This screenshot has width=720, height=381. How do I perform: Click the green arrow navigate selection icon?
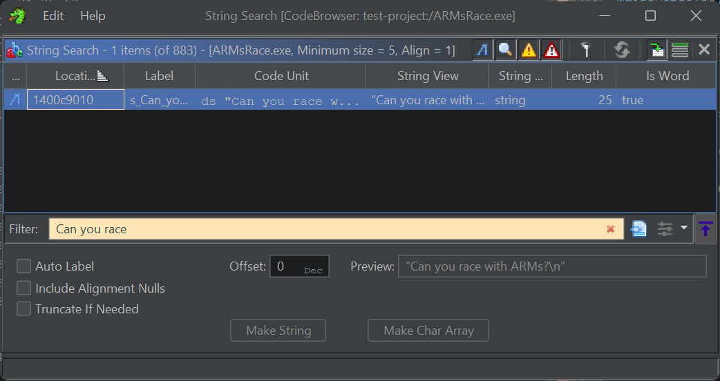[656, 50]
